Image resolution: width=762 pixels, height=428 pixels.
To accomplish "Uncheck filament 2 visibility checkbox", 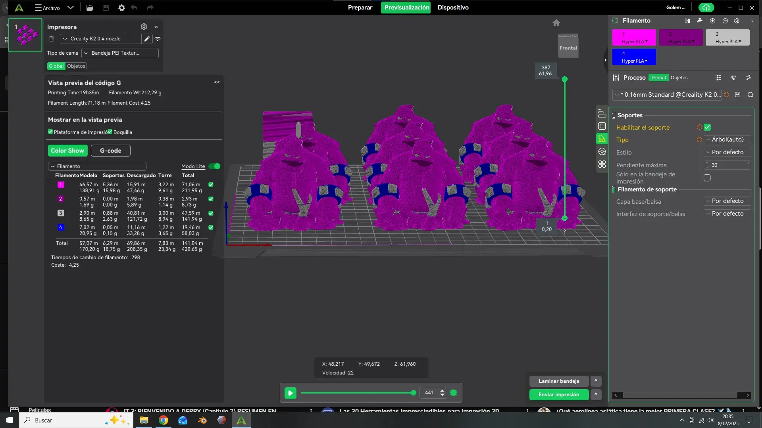I will point(211,199).
